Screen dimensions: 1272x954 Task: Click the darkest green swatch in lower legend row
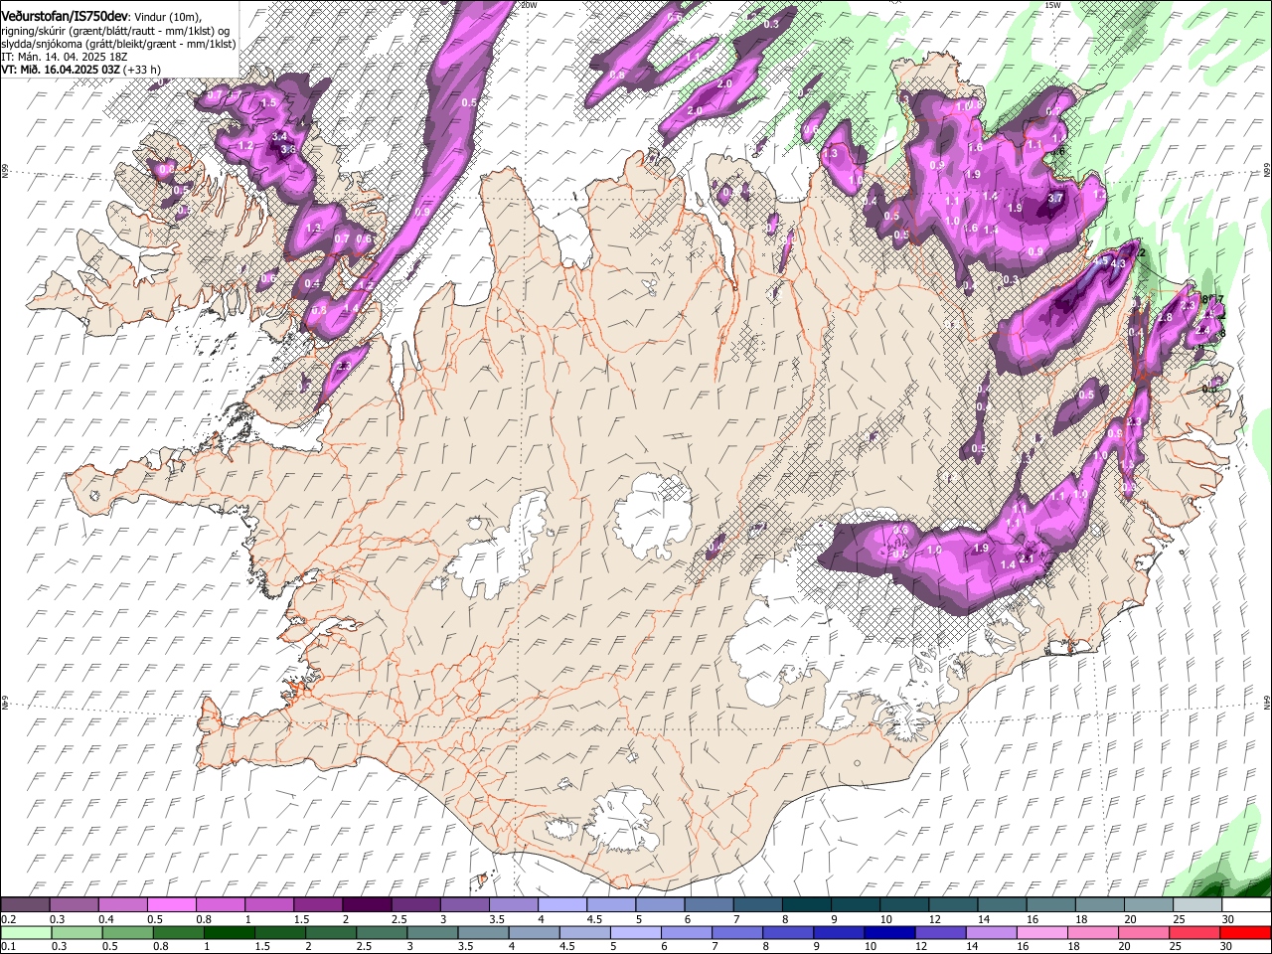click(229, 932)
